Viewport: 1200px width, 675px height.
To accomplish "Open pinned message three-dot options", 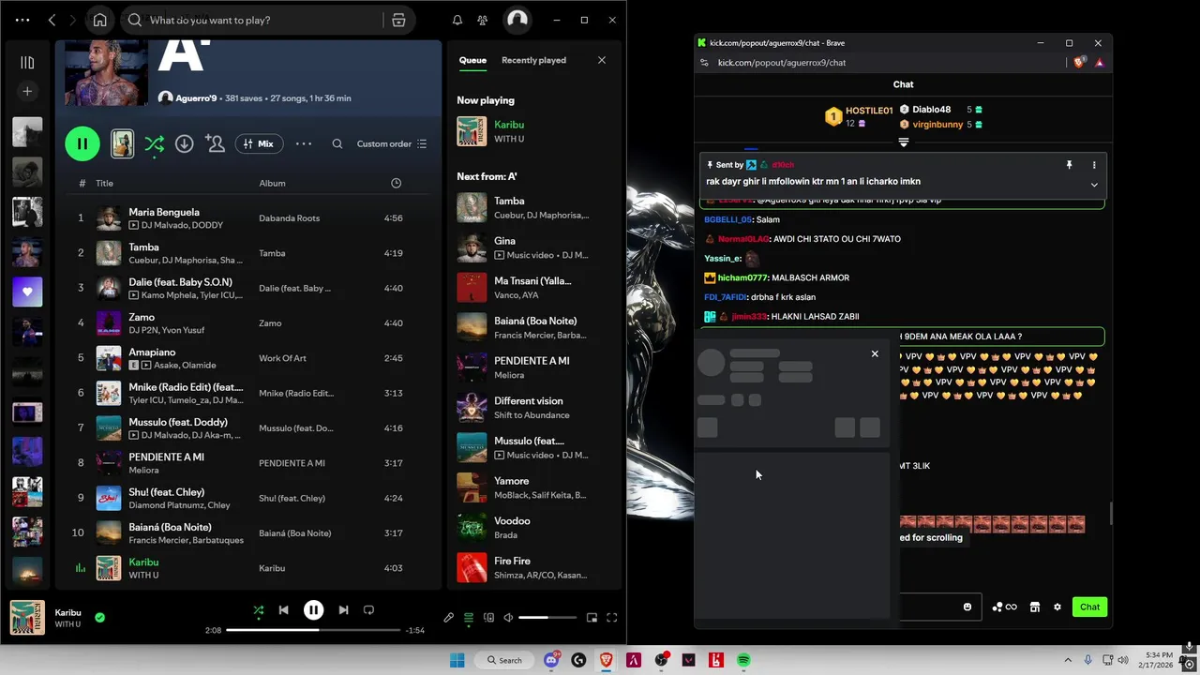I will point(1093,165).
